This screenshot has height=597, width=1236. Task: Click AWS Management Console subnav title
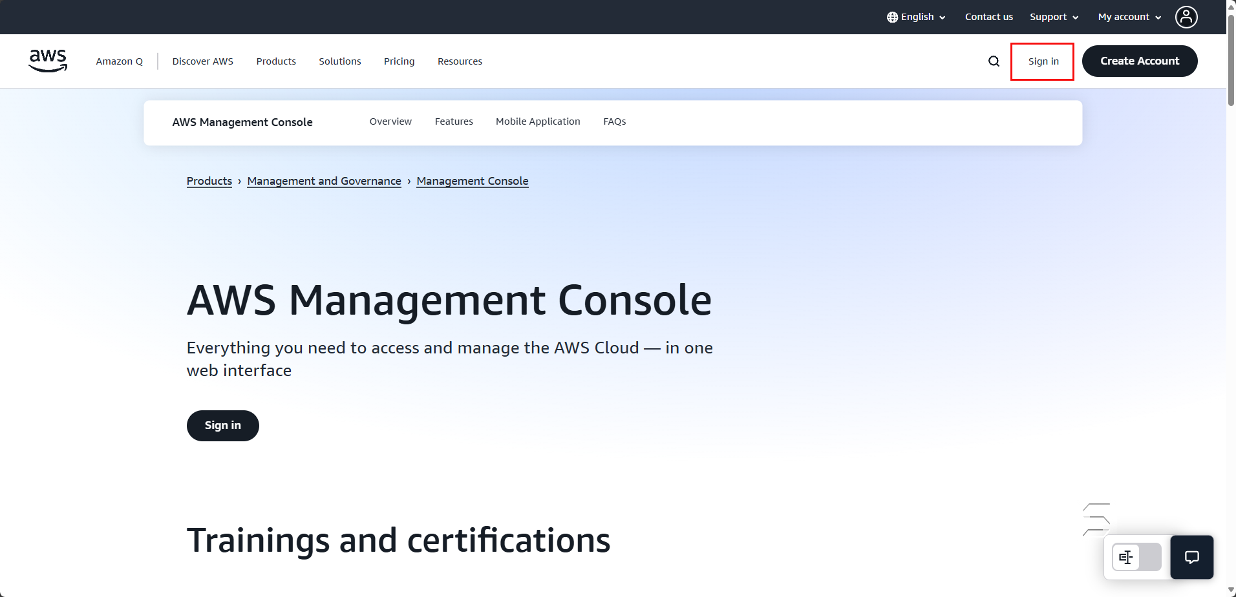click(242, 122)
